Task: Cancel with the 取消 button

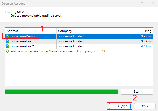Action: 145,106
